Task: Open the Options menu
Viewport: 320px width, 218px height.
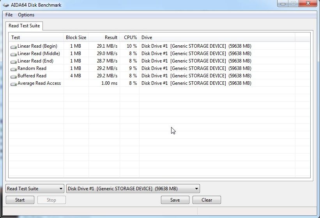Action: (x=26, y=15)
